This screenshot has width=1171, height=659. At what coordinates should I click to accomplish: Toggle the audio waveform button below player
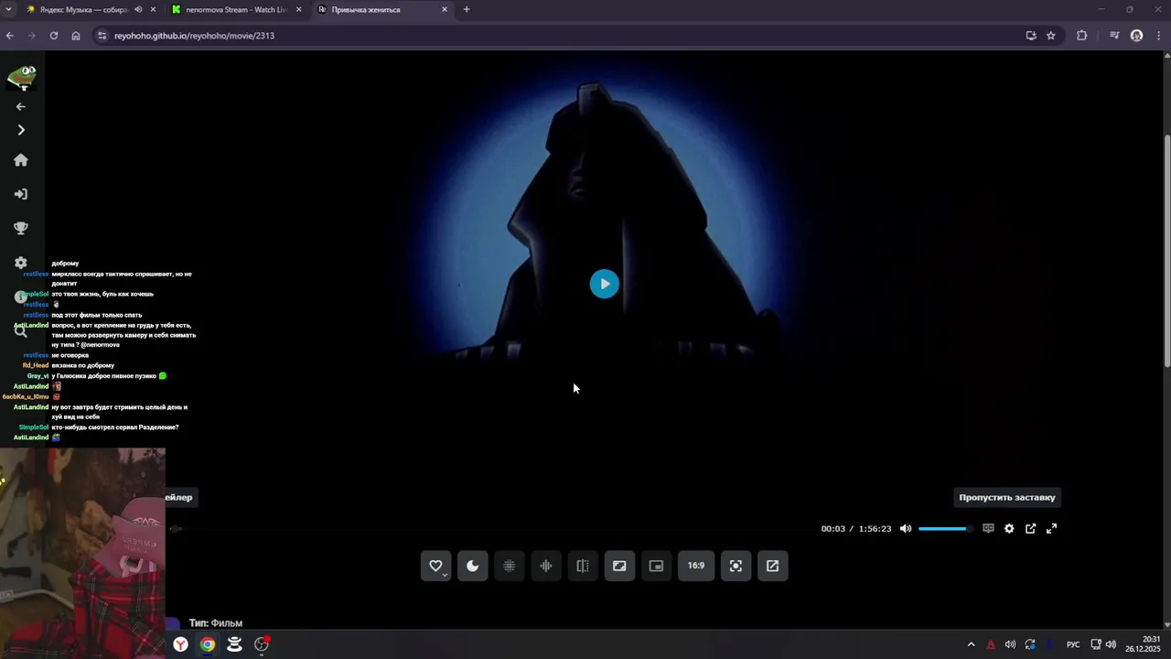[545, 566]
